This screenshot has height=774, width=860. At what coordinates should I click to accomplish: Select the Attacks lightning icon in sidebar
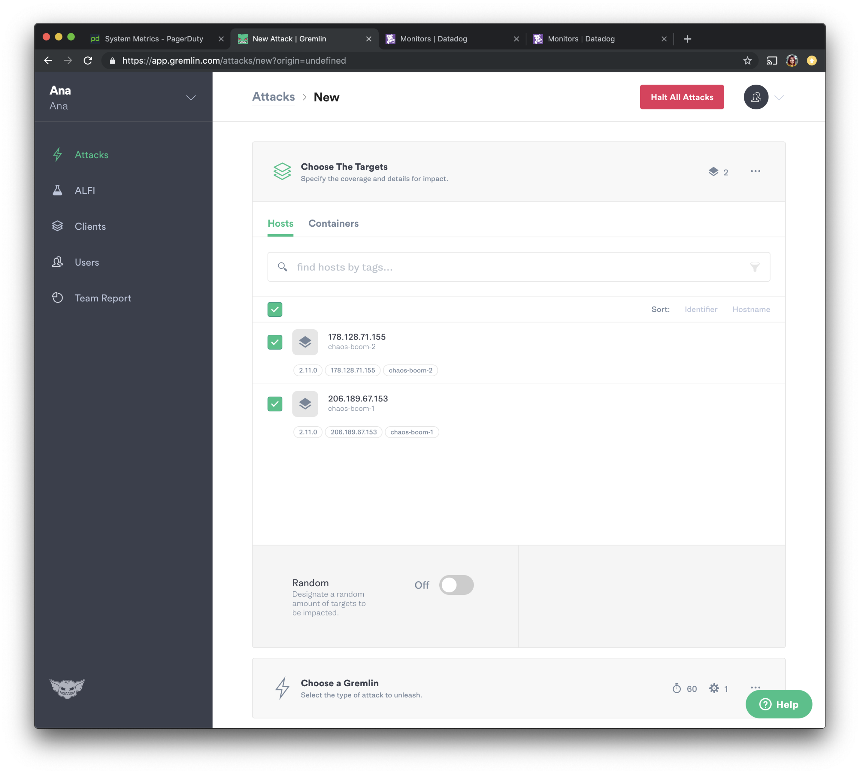58,154
